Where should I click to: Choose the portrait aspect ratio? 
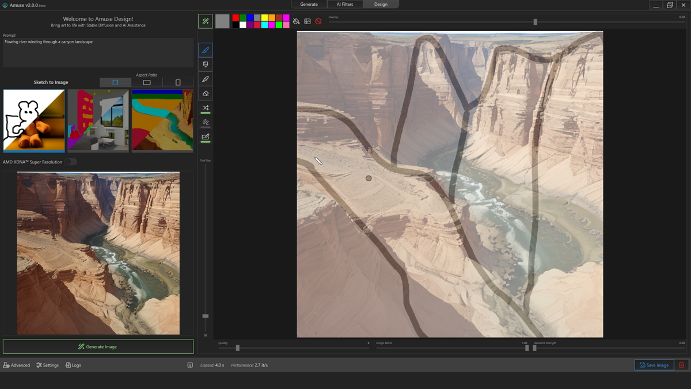(x=178, y=82)
